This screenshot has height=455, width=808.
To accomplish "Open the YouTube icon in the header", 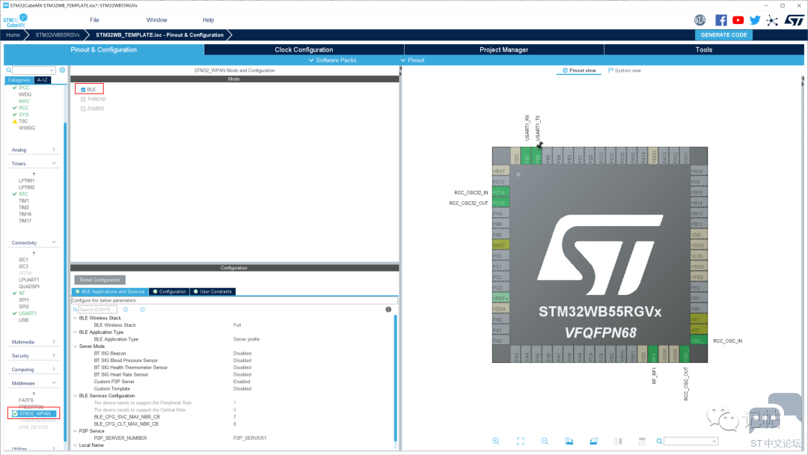I will click(738, 20).
